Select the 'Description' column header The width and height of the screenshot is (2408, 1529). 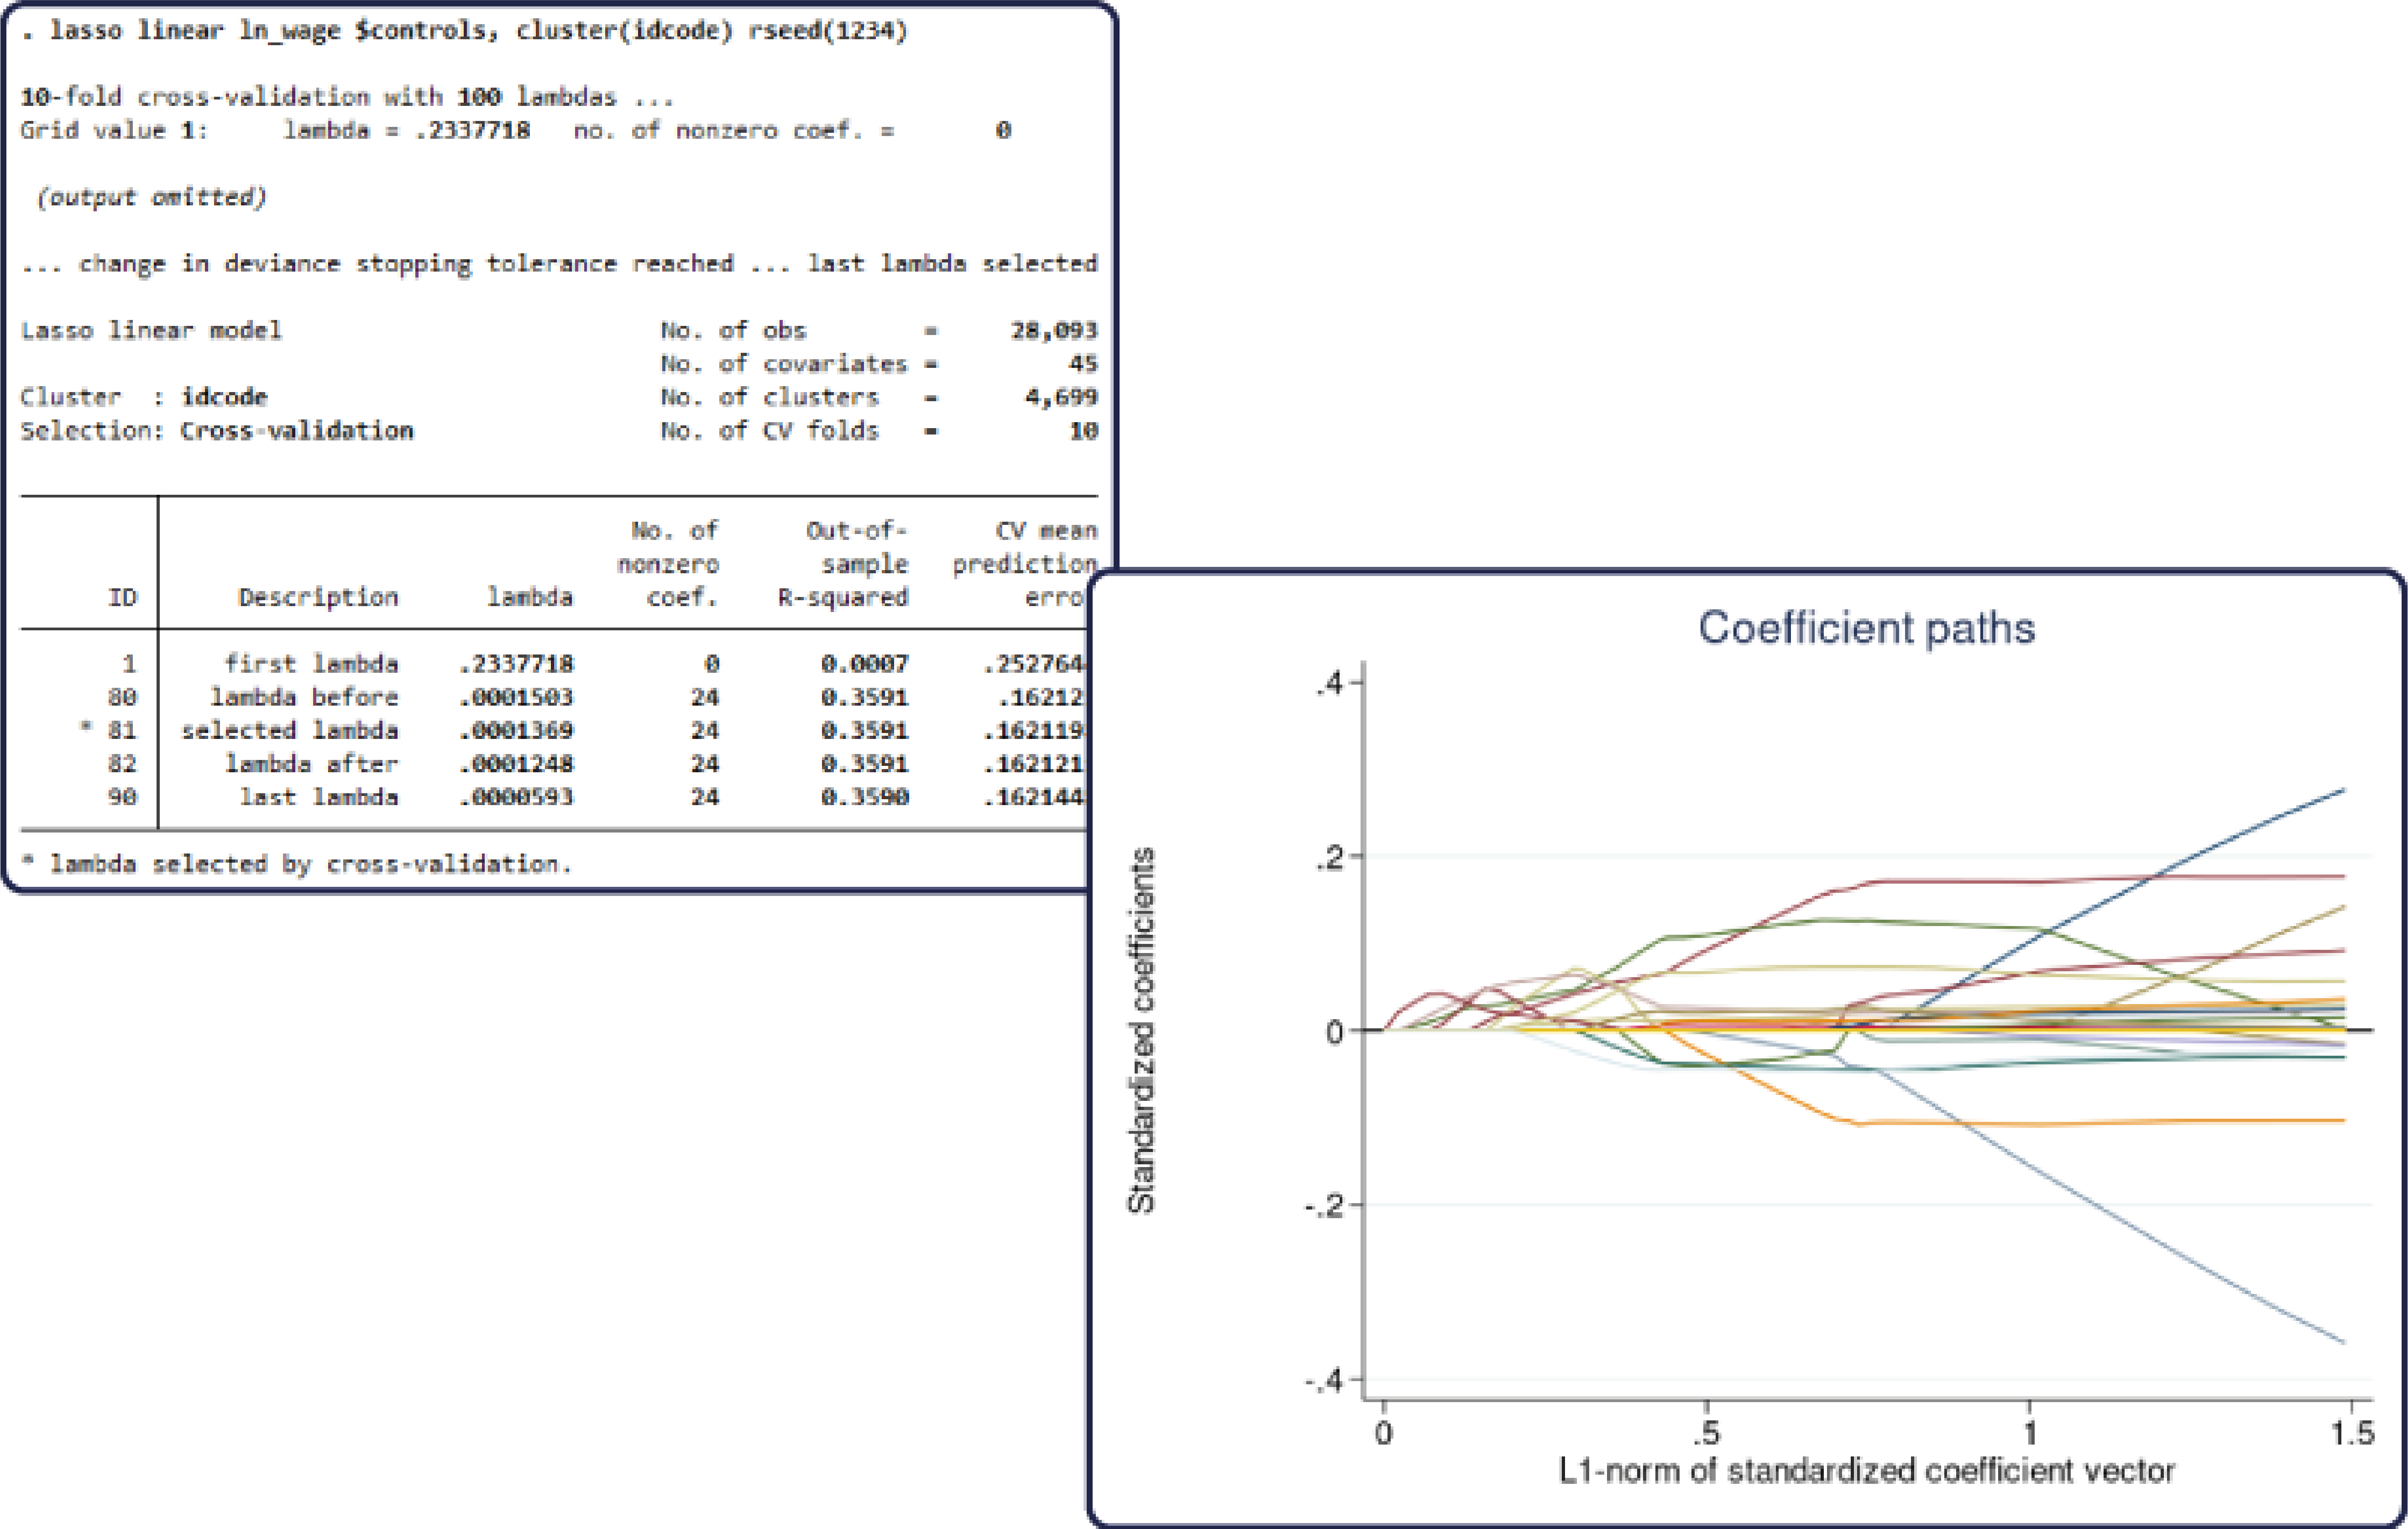[318, 597]
